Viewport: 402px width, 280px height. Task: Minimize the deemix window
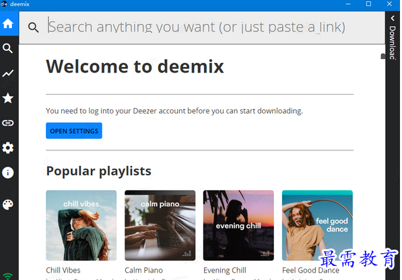[x=348, y=4]
